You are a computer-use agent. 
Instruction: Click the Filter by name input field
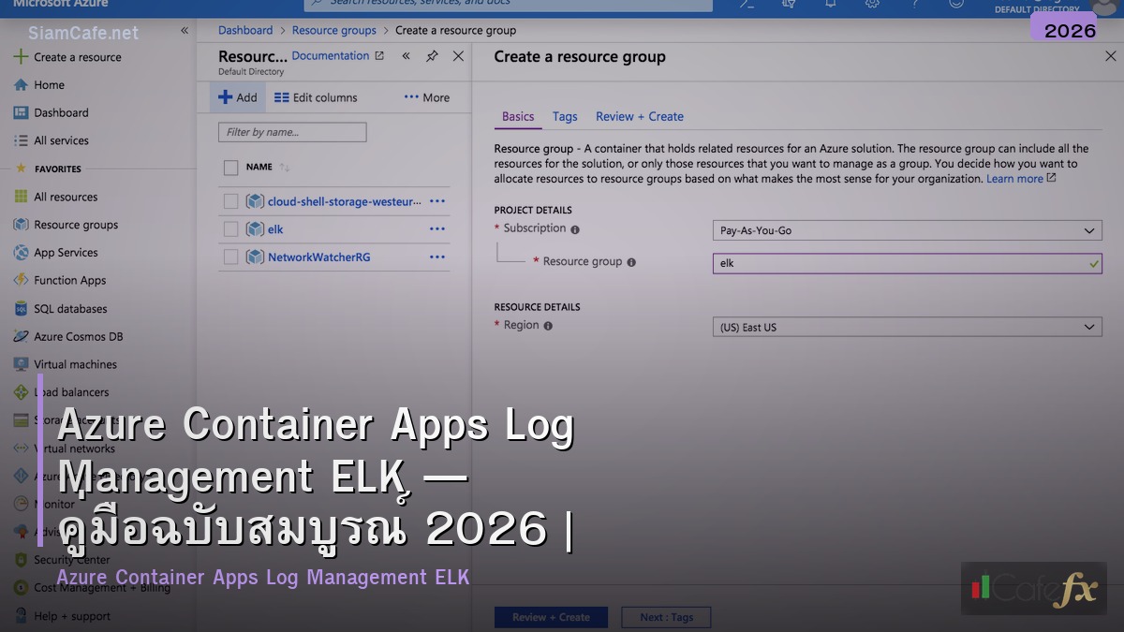click(291, 131)
